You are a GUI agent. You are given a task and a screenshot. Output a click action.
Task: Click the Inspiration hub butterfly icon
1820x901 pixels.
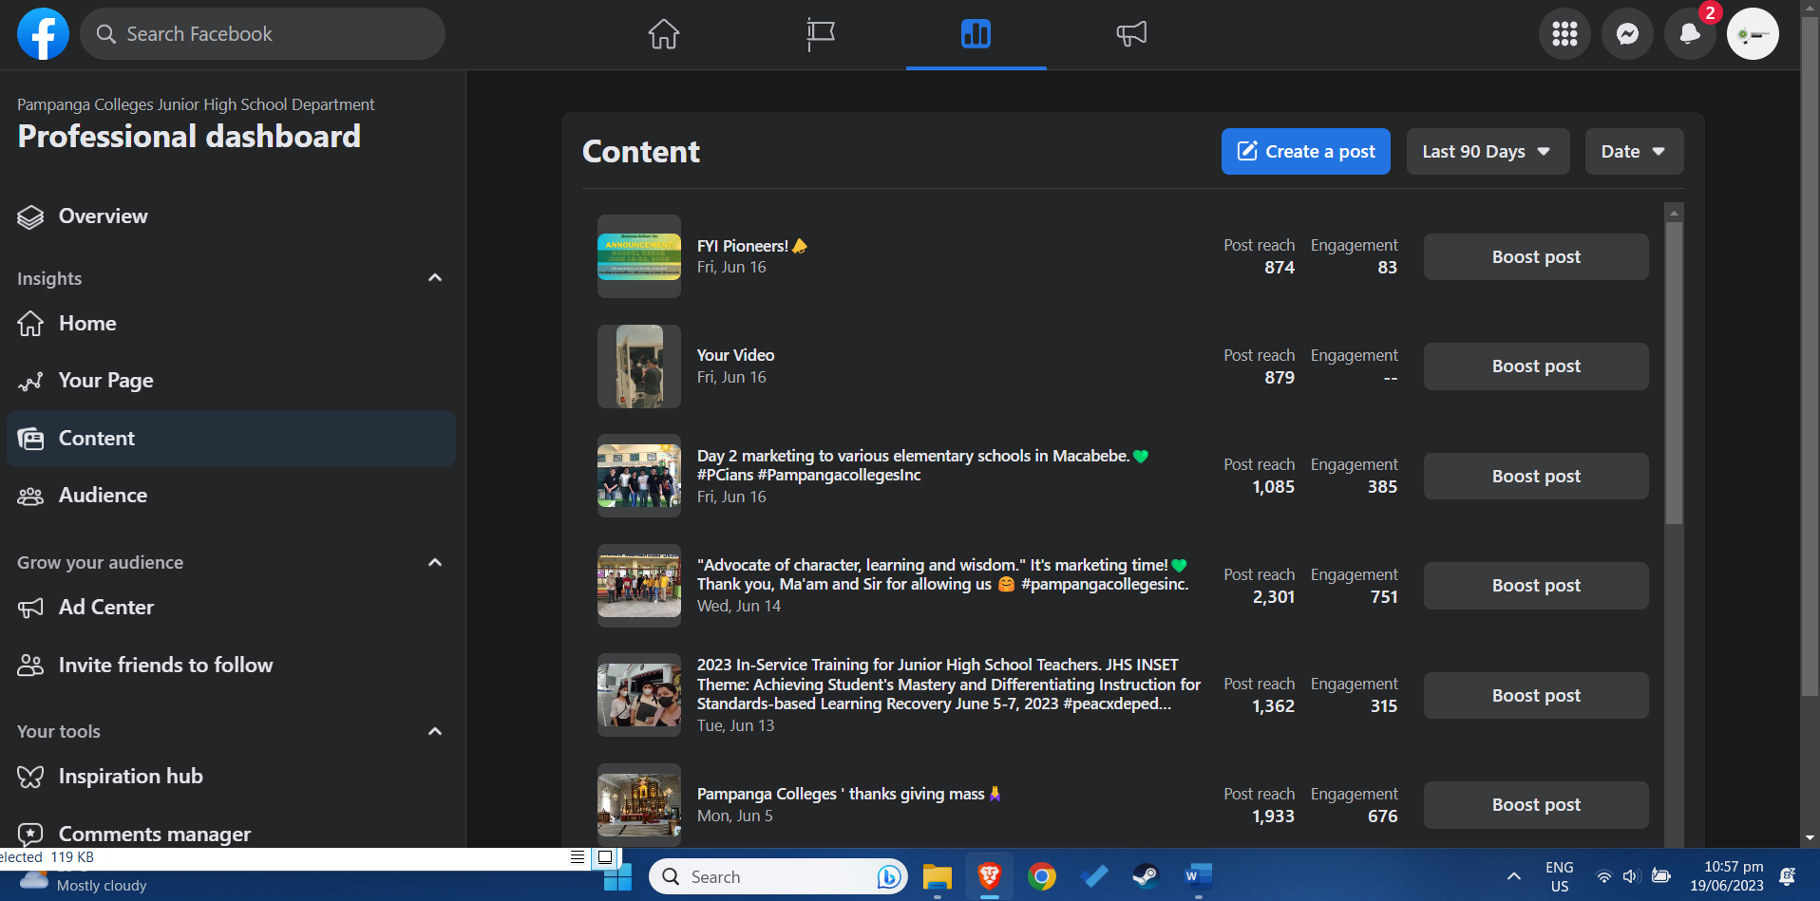pyautogui.click(x=30, y=778)
